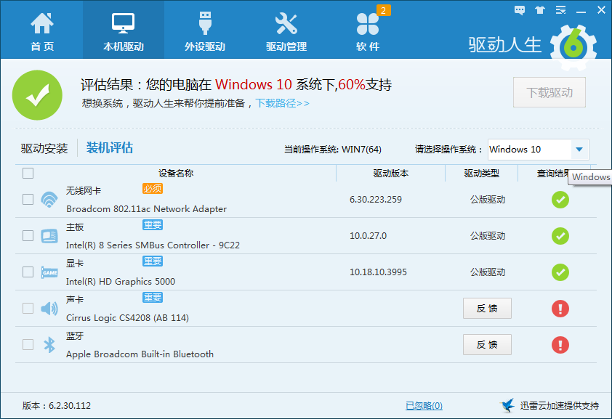Click the red warning icon for 声卡

(560, 309)
